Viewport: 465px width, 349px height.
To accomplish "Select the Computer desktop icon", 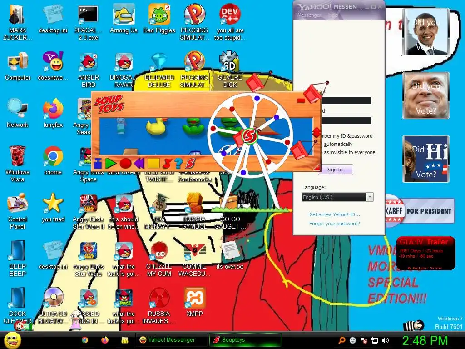I will pyautogui.click(x=18, y=66).
